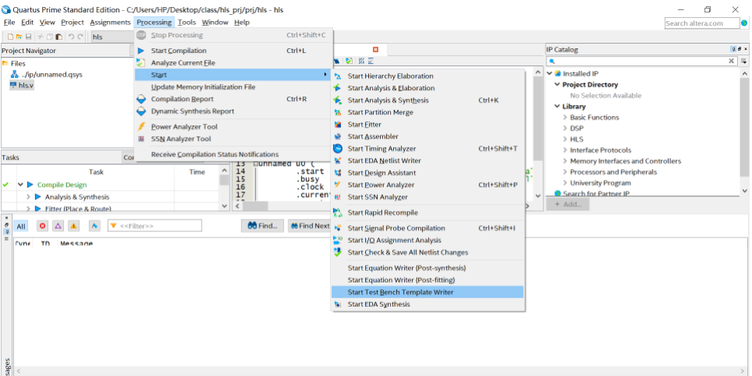This screenshot has height=376, width=752.
Task: Click the Start Partition Merge icon
Action: (x=338, y=112)
